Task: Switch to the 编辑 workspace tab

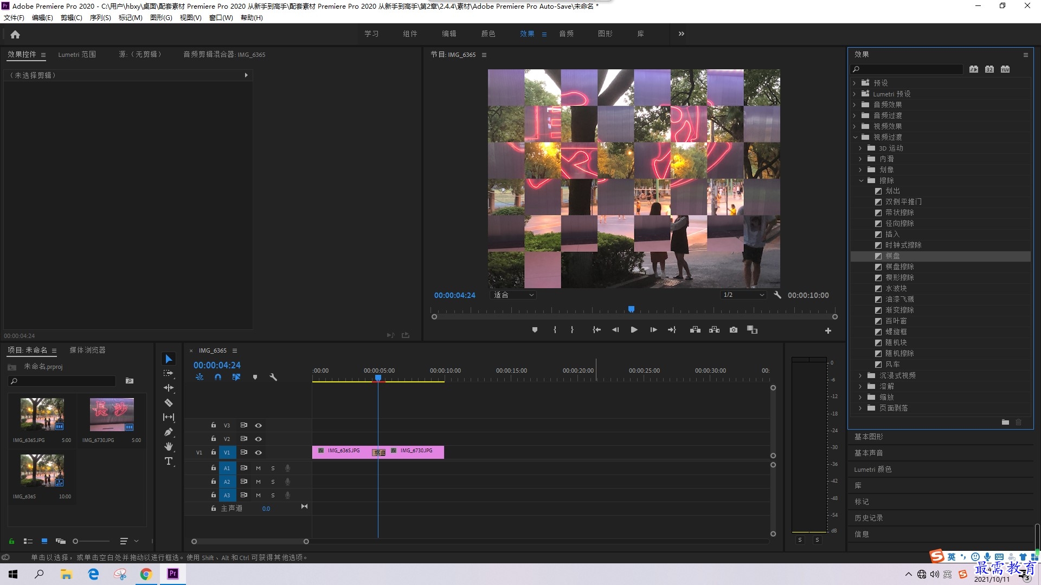Action: pyautogui.click(x=449, y=34)
